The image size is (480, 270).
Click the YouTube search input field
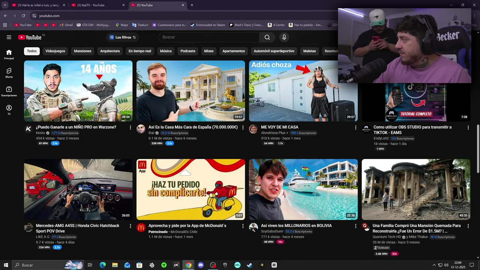(x=208, y=37)
